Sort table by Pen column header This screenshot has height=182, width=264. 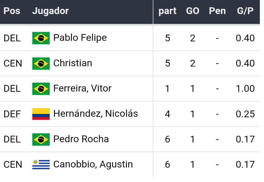pyautogui.click(x=217, y=11)
